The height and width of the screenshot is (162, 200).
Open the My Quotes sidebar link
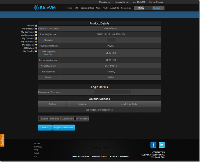click(x=28, y=38)
